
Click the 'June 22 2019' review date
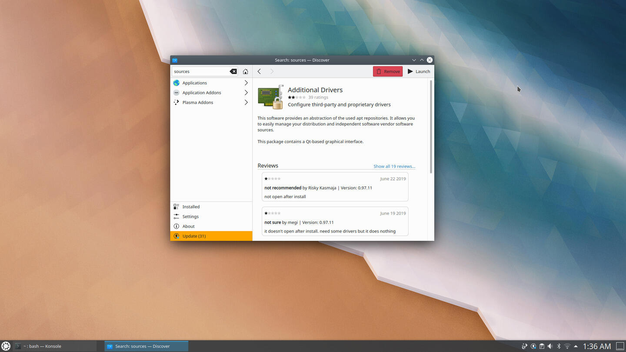pos(393,179)
